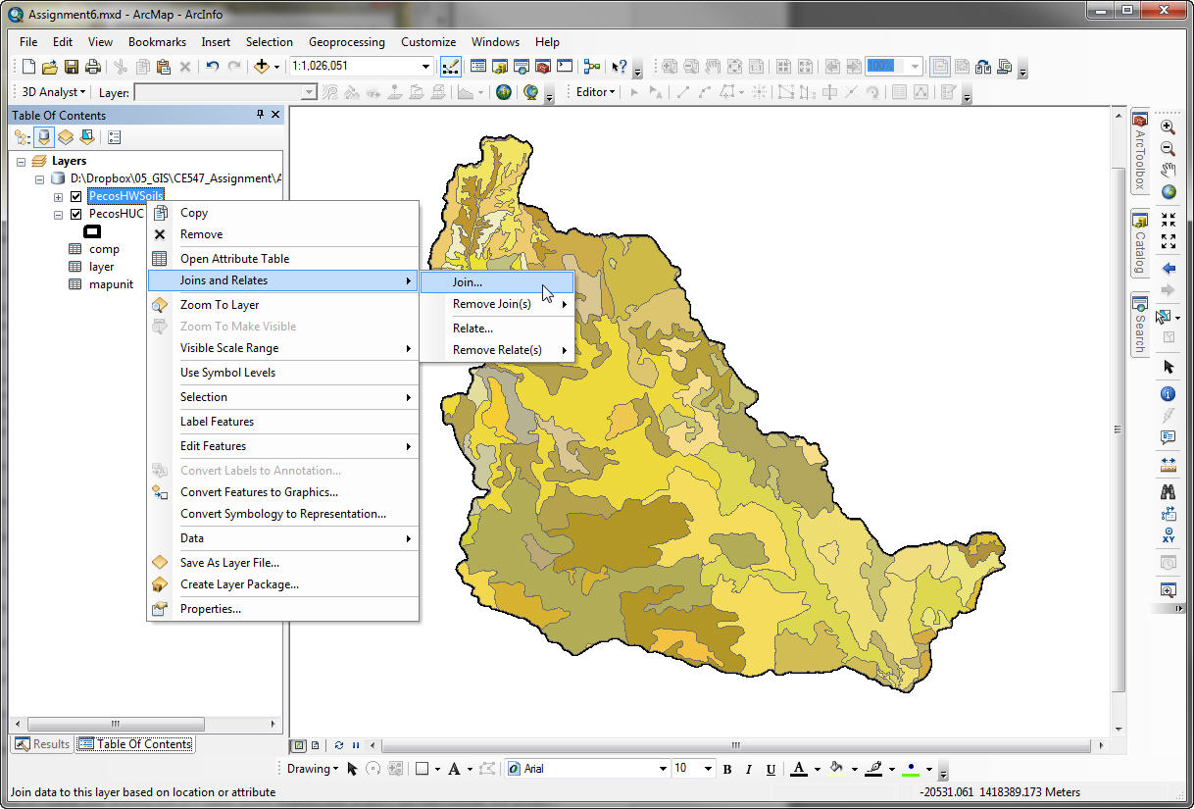Choose the Select Elements arrow tool
Viewport: 1194px width, 809px height.
(1168, 367)
